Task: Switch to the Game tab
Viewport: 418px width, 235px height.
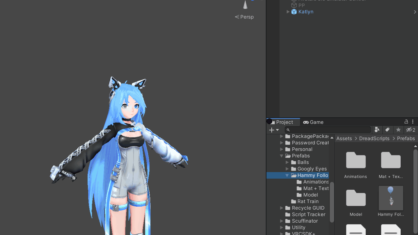Action: pyautogui.click(x=313, y=122)
